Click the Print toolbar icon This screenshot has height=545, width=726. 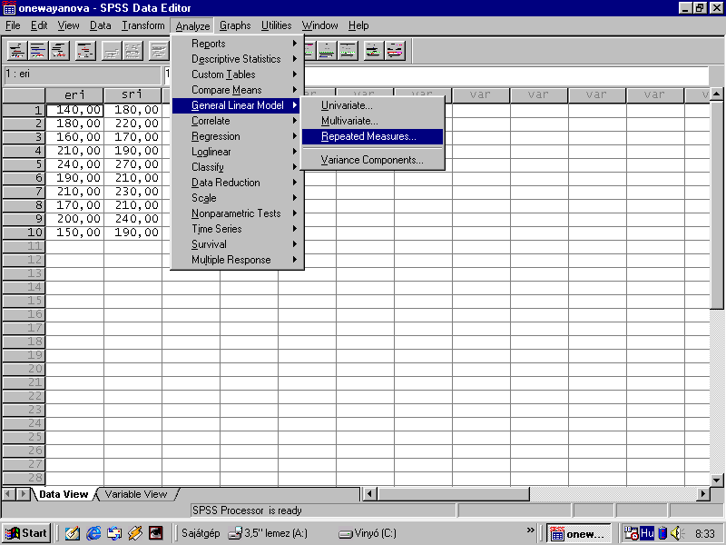[x=60, y=51]
